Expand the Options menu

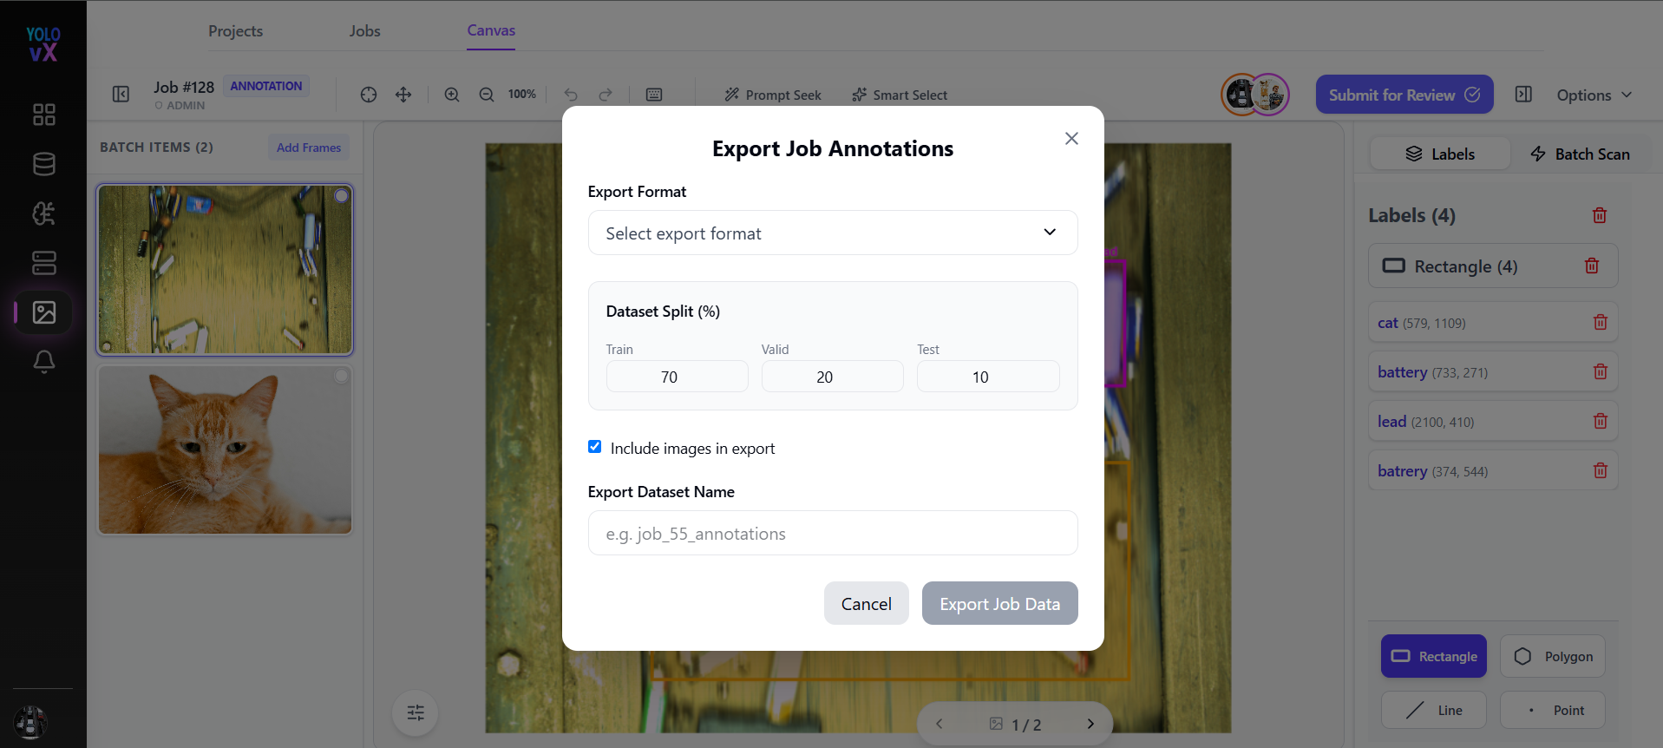pyautogui.click(x=1594, y=95)
